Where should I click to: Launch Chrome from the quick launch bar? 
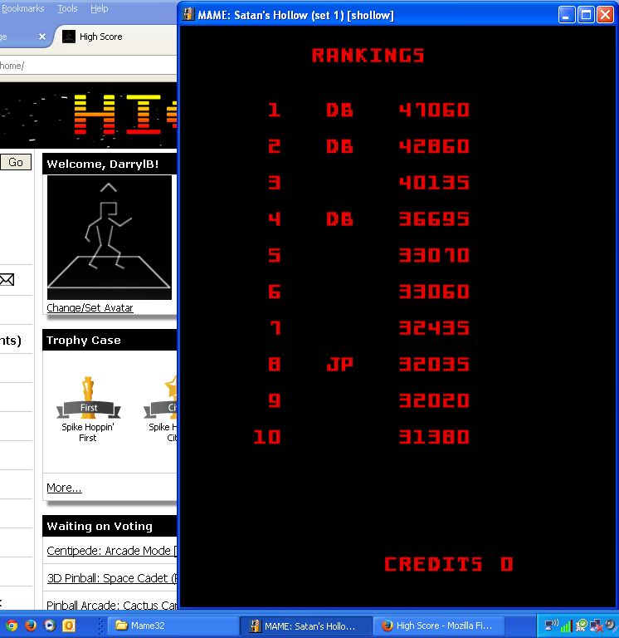pos(11,626)
